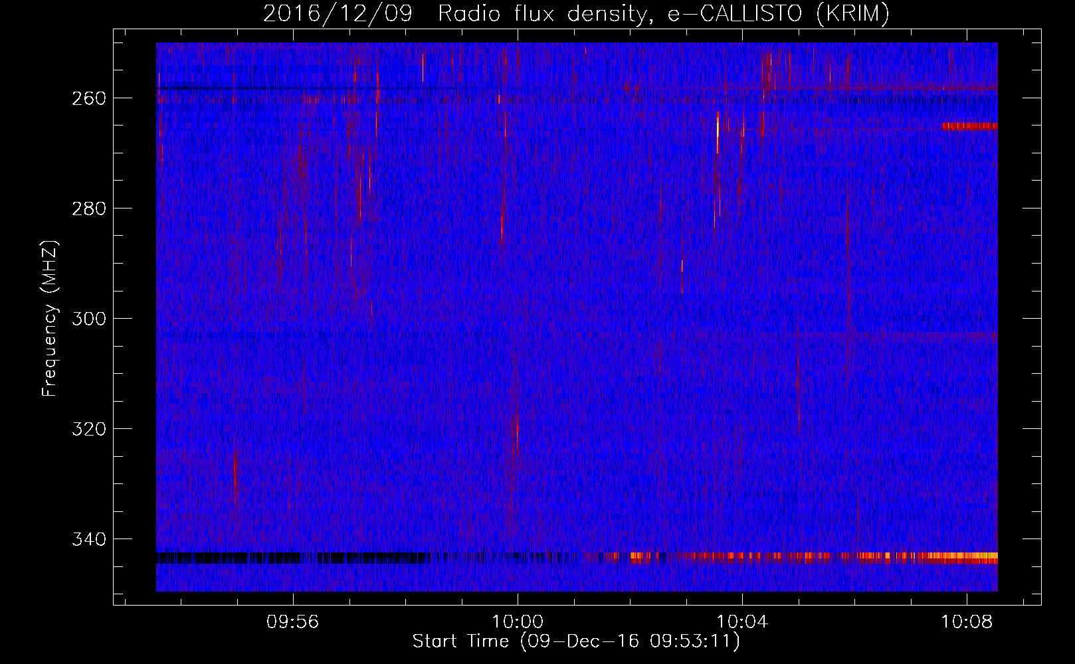Click the plot title 'Radio flux density, e-CALLISTO (KRIM)'
The width and height of the screenshot is (1075, 664).
[x=663, y=13]
